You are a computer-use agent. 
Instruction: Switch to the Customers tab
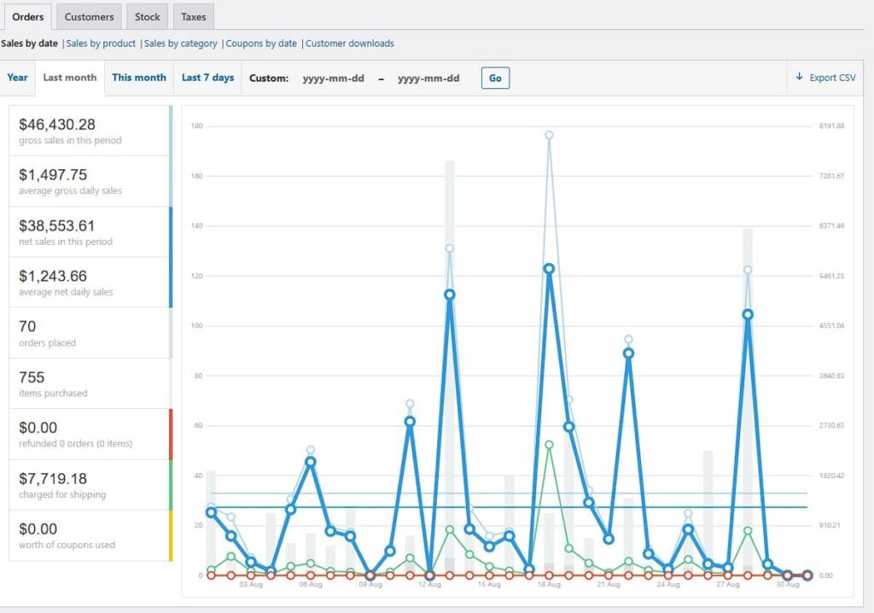click(89, 16)
